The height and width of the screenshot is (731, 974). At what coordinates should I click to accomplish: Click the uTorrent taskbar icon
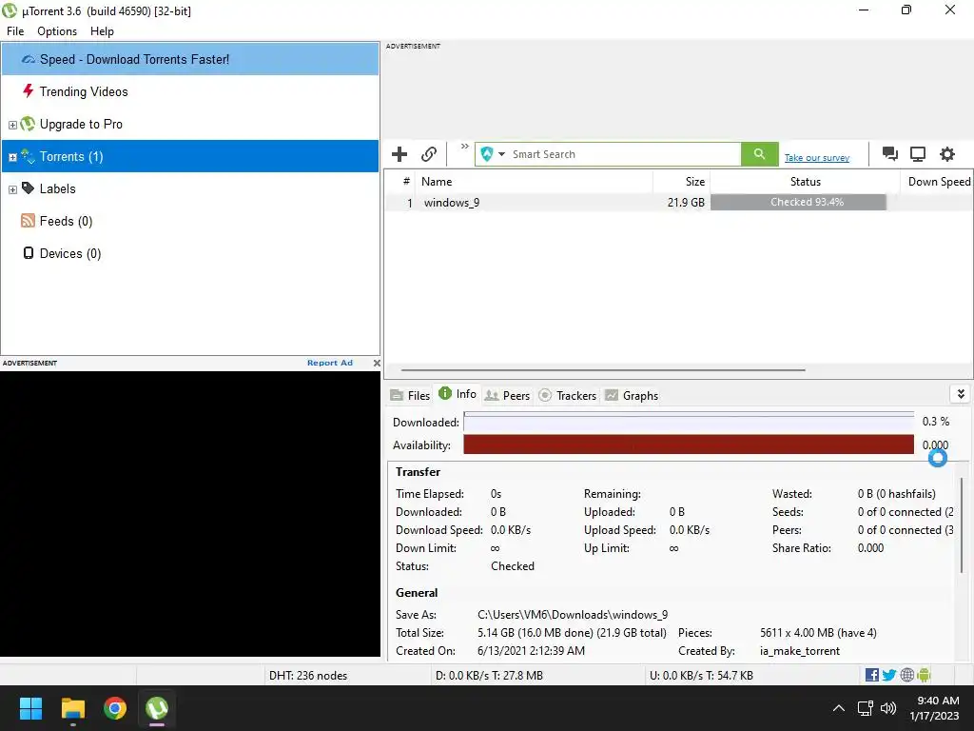pyautogui.click(x=157, y=708)
